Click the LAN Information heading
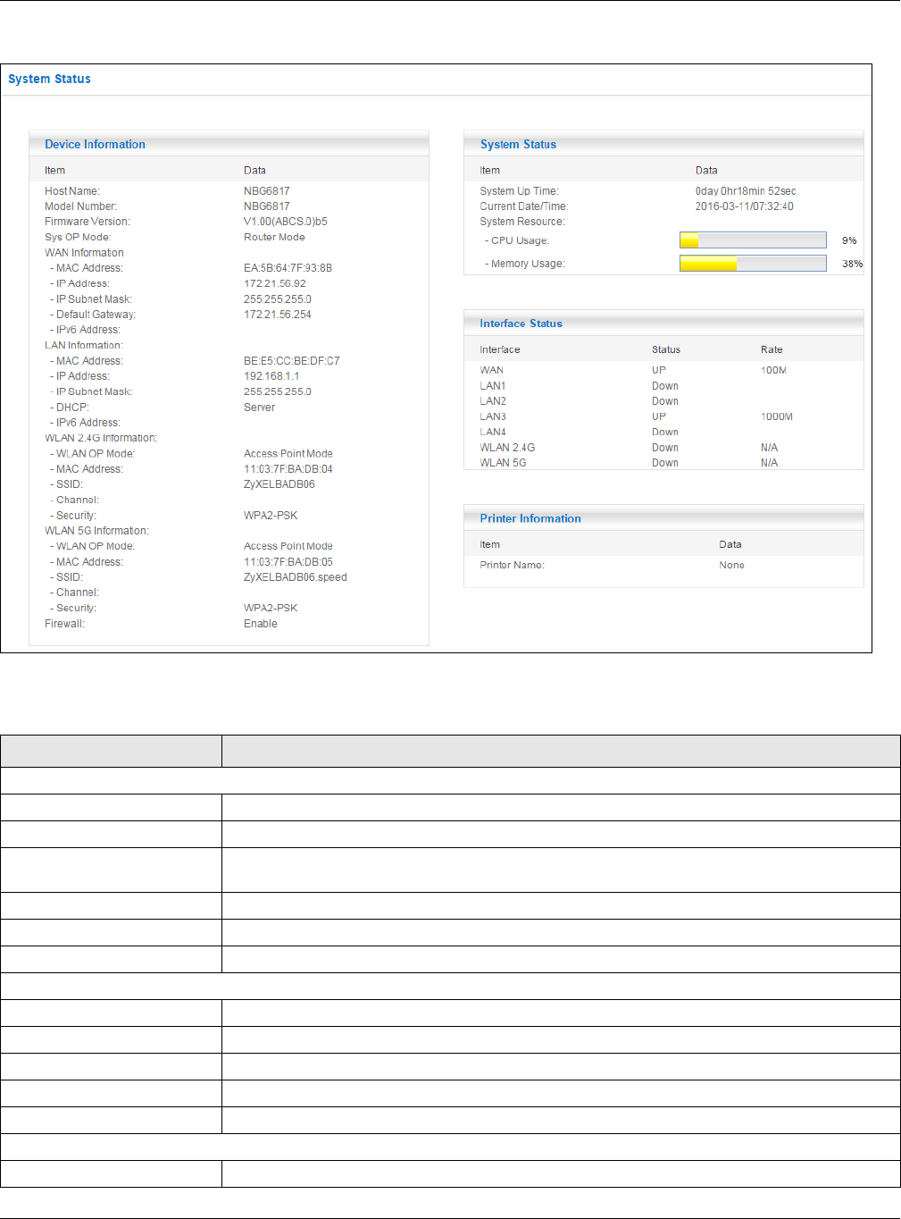 coord(84,345)
